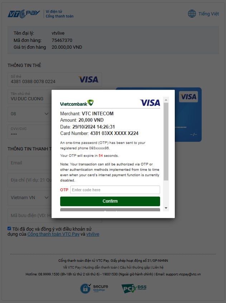Viewport: 226px width, 303px height.
Task: Switch language via Tiếng Việt
Action: coord(208,14)
